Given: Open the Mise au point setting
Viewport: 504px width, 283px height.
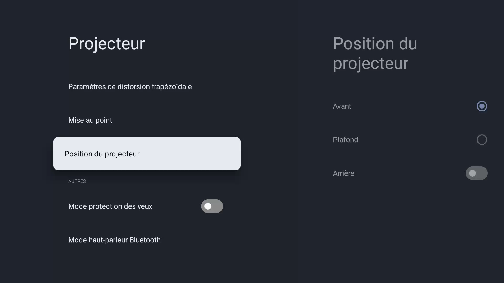Looking at the screenshot, I should click(90, 120).
